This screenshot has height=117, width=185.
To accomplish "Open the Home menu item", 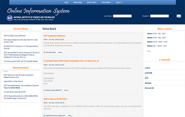I will pos(66,2).
